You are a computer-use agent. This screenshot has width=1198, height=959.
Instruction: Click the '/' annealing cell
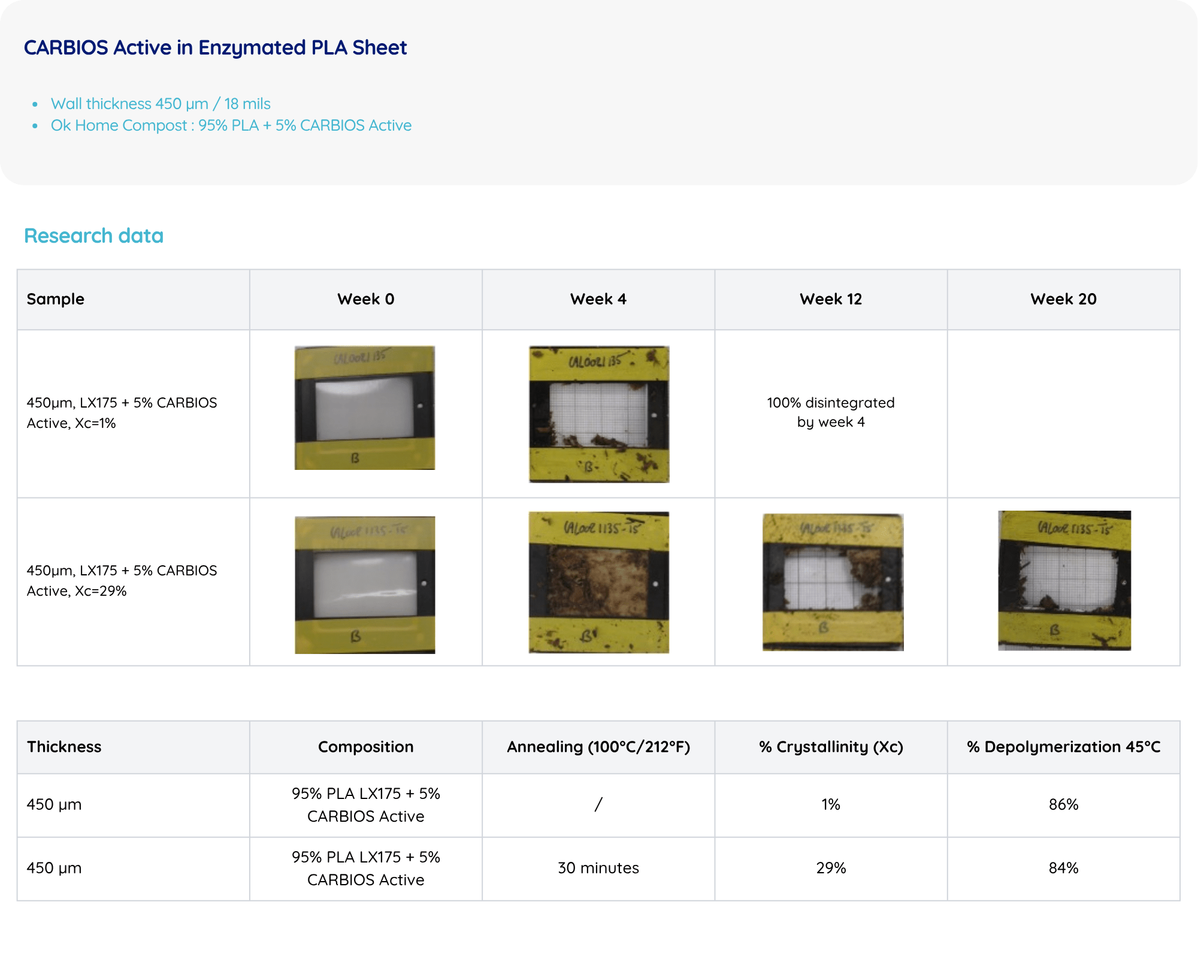point(598,805)
